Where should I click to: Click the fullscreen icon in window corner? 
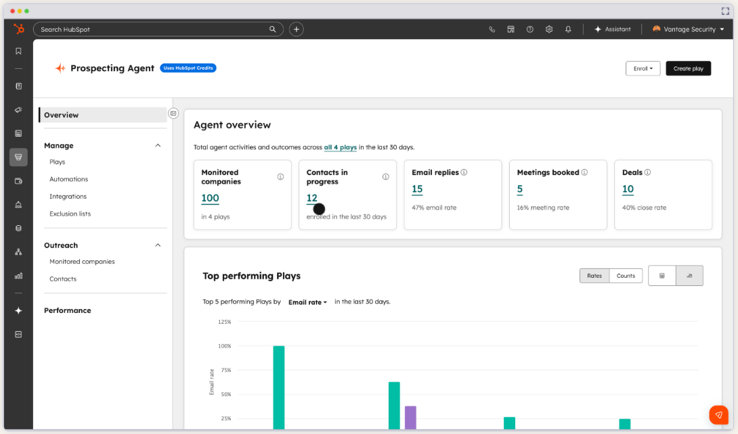point(725,11)
